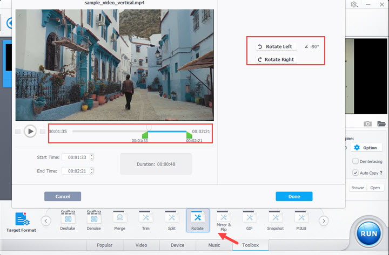This screenshot has height=255, width=389.
Task: Open the Snapshot tool
Action: (275, 220)
